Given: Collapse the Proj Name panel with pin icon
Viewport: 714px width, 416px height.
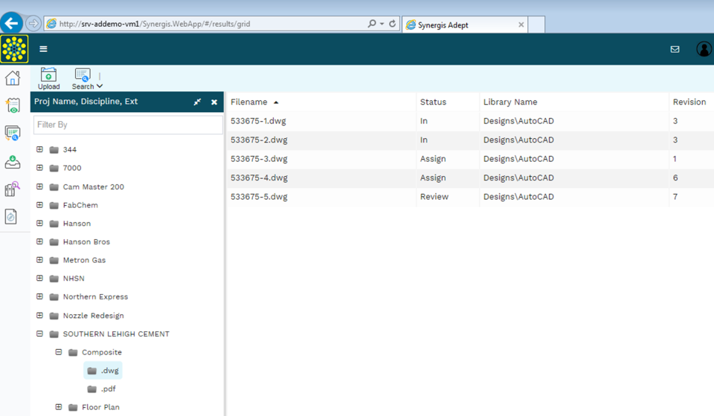Looking at the screenshot, I should (197, 102).
